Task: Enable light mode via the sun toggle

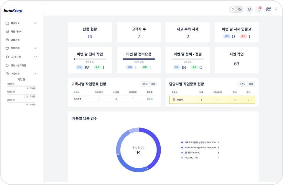Action: [233, 9]
